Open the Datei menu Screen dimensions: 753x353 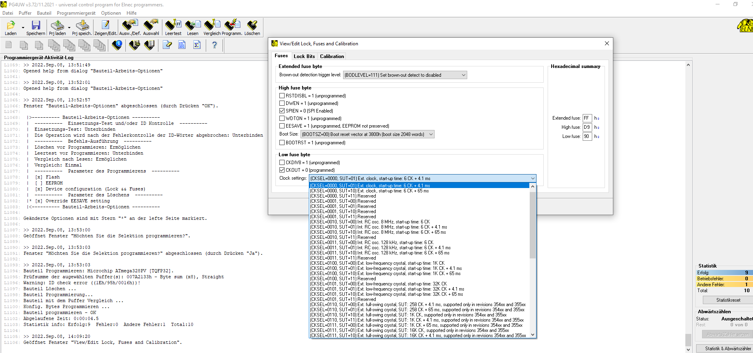[8, 13]
